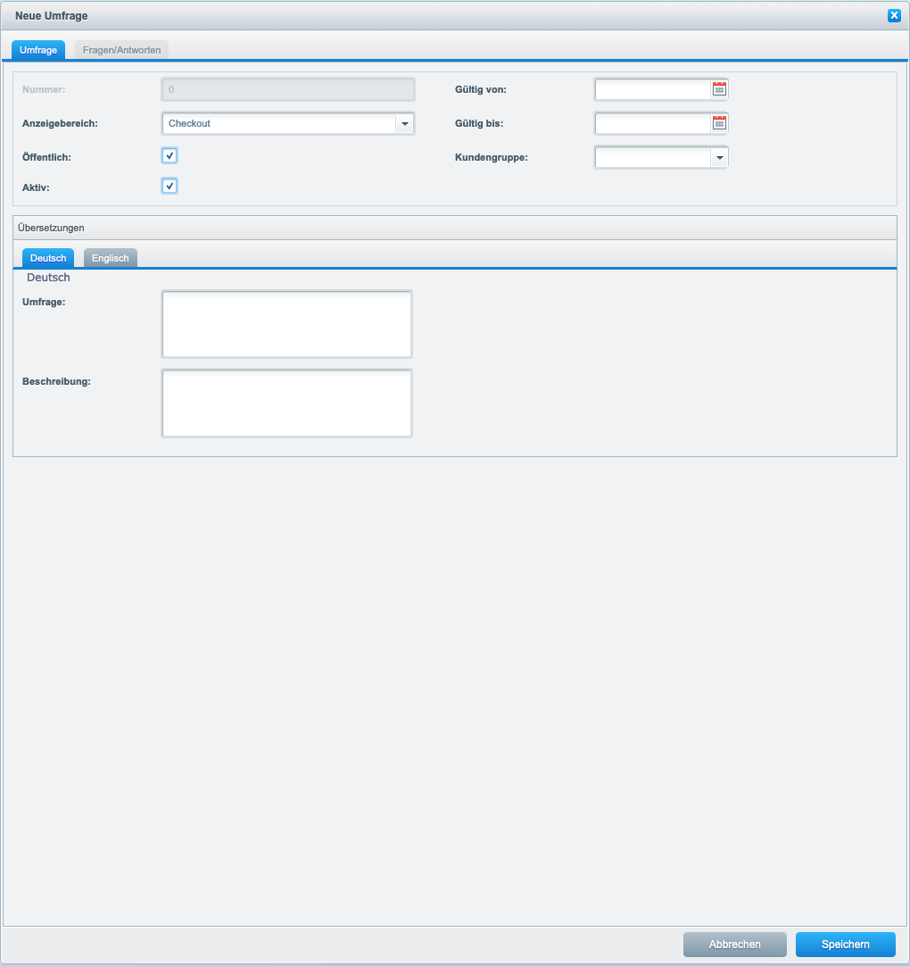The width and height of the screenshot is (910, 966).
Task: Focus the Gültig von date field
Action: [x=652, y=89]
